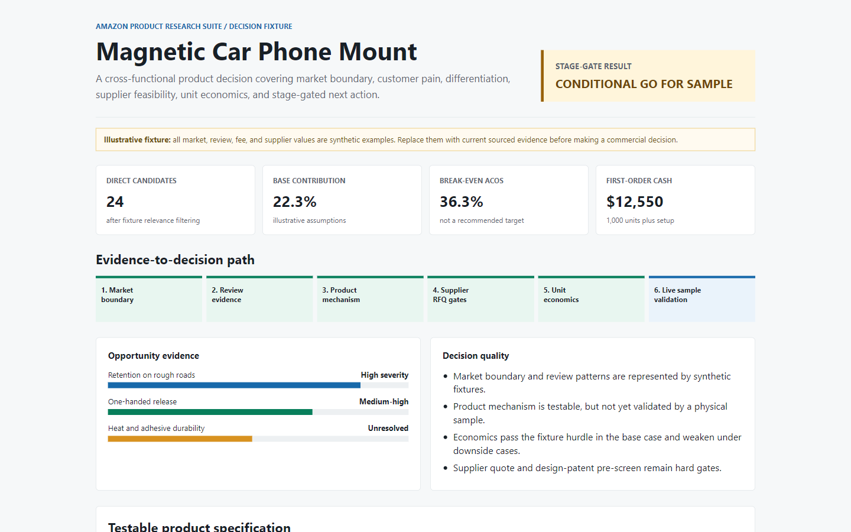The height and width of the screenshot is (532, 851).
Task: Select step 3. Product mechanism
Action: coord(370,299)
